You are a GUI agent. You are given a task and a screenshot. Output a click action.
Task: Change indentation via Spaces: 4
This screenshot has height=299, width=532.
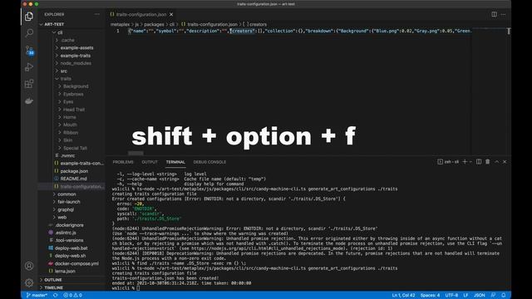coord(430,296)
